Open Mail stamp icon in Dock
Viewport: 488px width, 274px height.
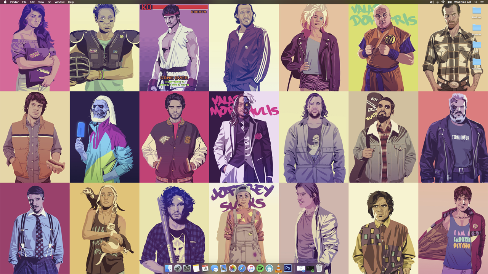tap(223, 268)
